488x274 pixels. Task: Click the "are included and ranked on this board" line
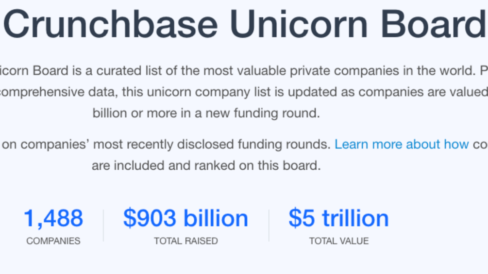(206, 165)
